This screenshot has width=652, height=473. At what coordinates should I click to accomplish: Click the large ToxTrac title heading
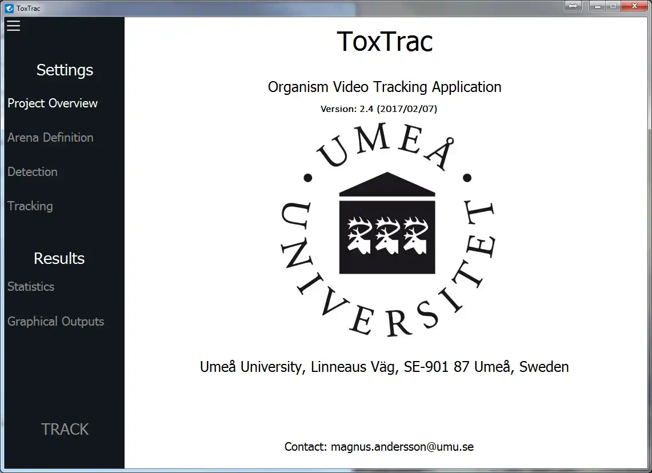(x=385, y=42)
